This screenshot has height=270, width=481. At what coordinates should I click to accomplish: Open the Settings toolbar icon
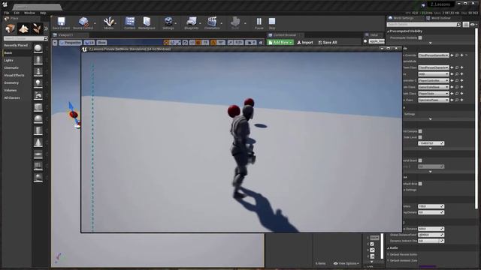tap(168, 23)
